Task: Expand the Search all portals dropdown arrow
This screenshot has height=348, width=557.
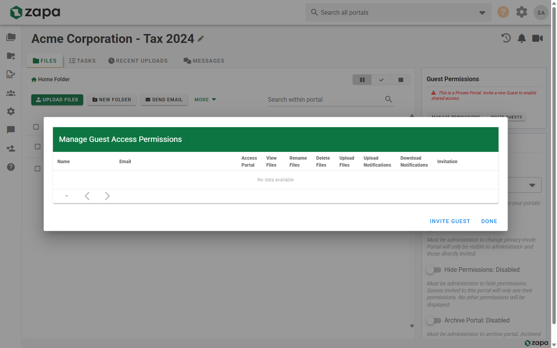Action: click(x=482, y=13)
